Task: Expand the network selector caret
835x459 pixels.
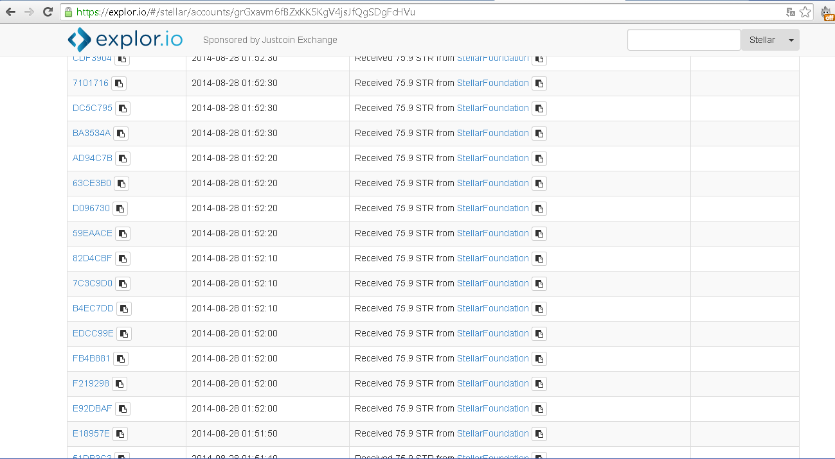Action: 791,40
